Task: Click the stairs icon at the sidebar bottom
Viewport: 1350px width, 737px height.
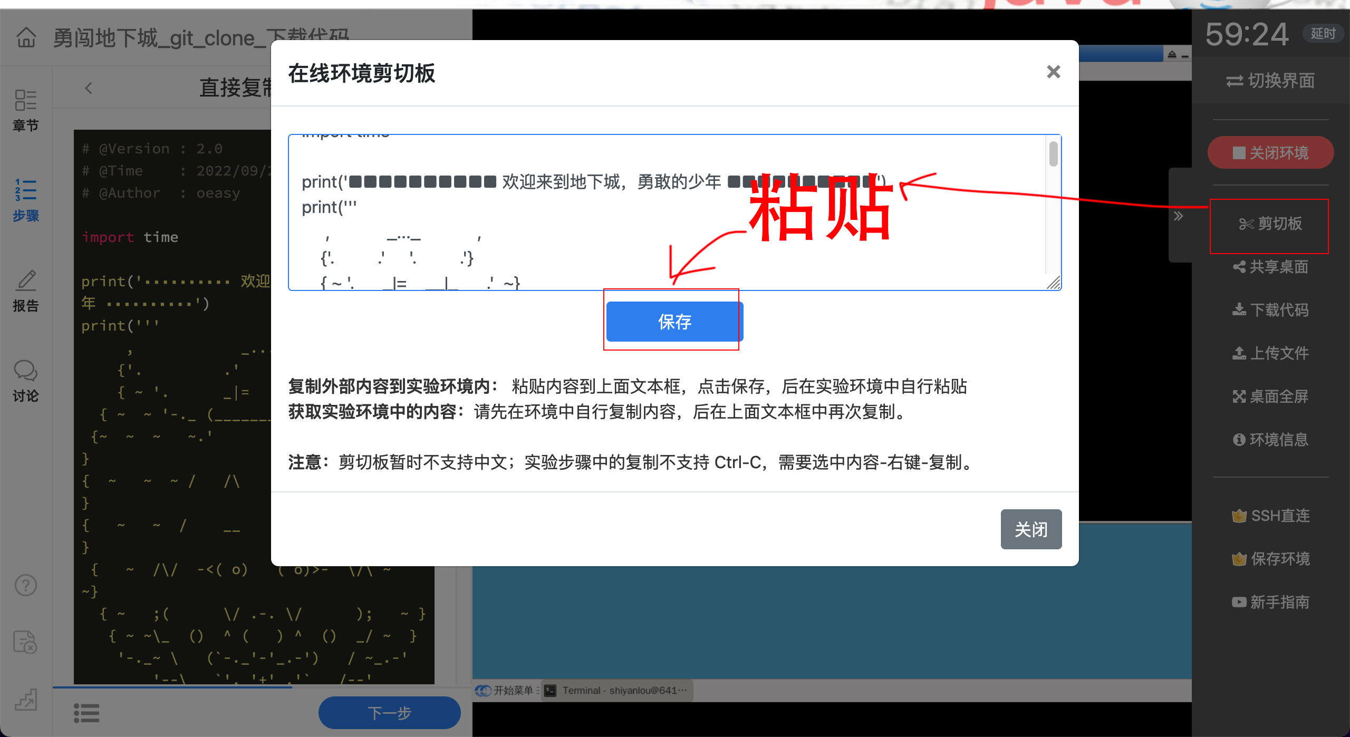Action: [25, 700]
